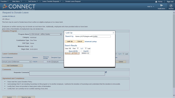175x98 pixels.
Task: Click the Requester Comments text box
Action: click(67, 73)
